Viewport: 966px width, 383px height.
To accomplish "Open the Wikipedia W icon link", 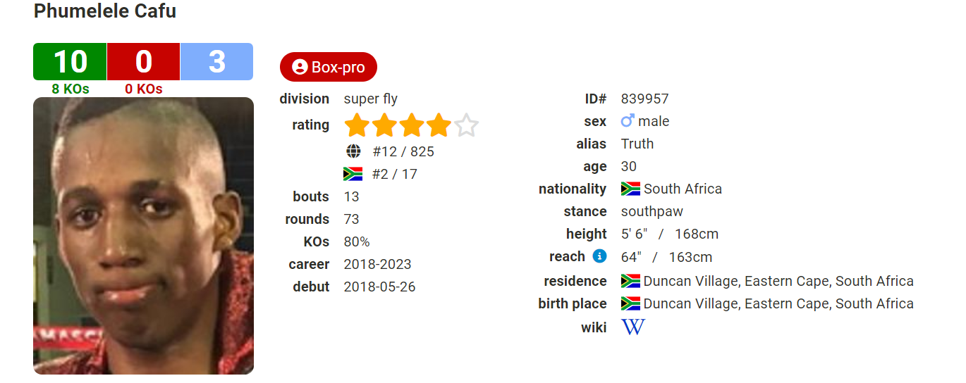I will click(x=632, y=327).
